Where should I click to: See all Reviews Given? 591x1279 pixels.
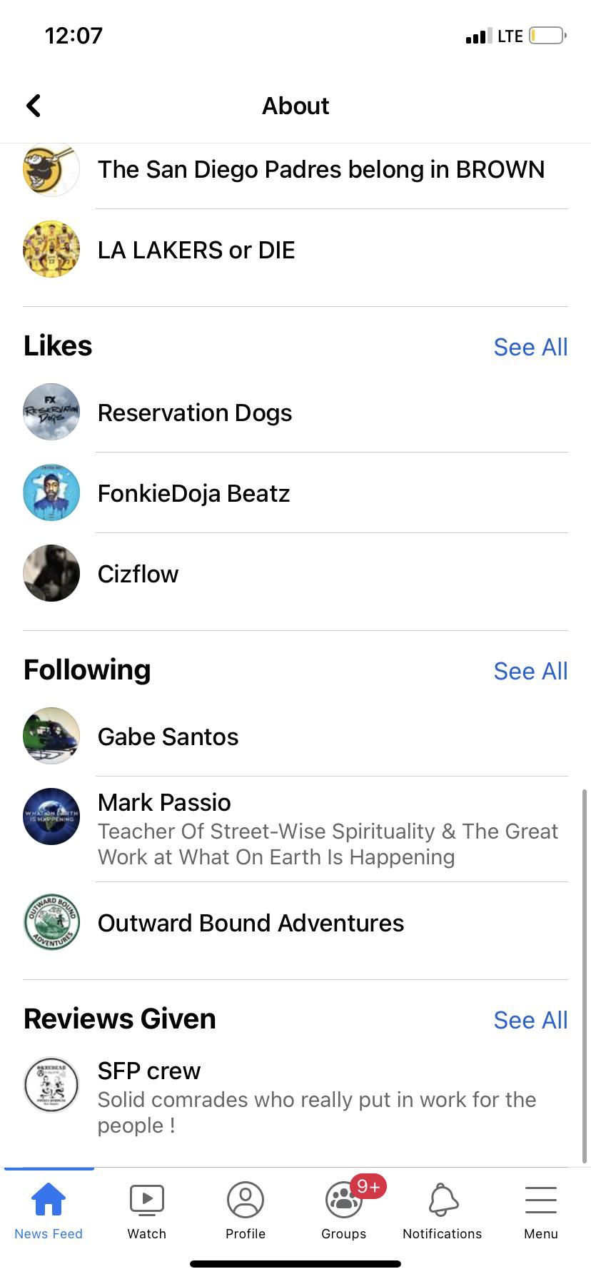click(x=530, y=1020)
